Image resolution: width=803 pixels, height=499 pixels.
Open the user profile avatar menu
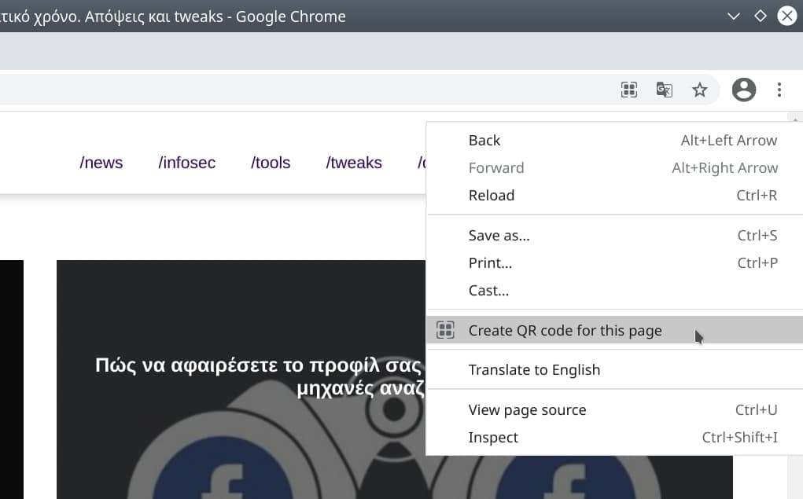(743, 90)
